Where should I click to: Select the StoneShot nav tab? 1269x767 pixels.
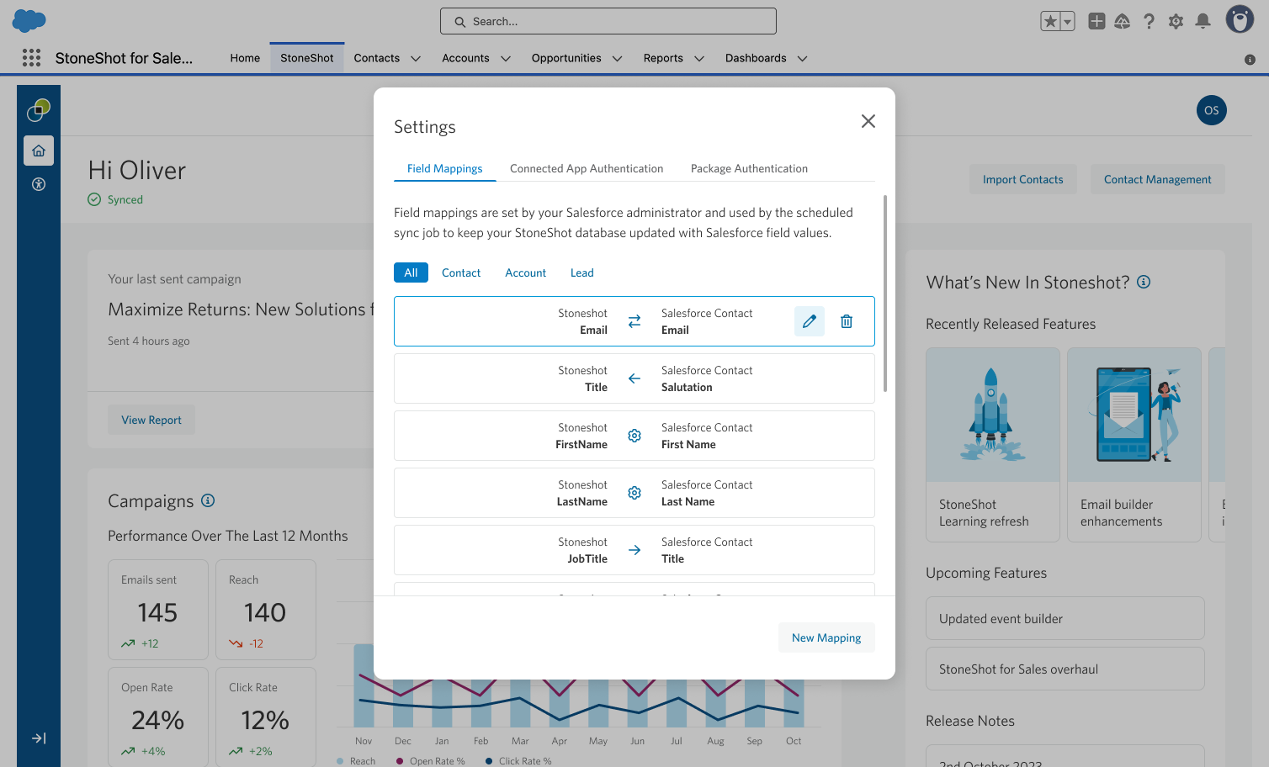[307, 58]
